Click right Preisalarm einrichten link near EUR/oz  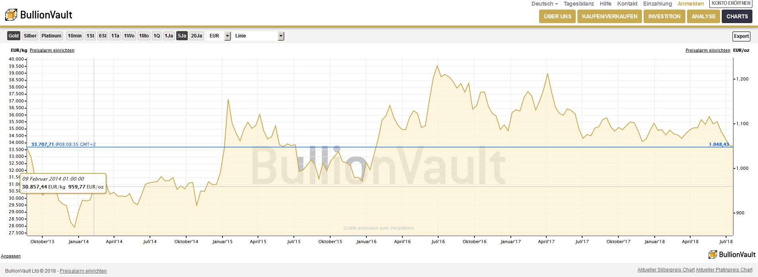coord(708,50)
